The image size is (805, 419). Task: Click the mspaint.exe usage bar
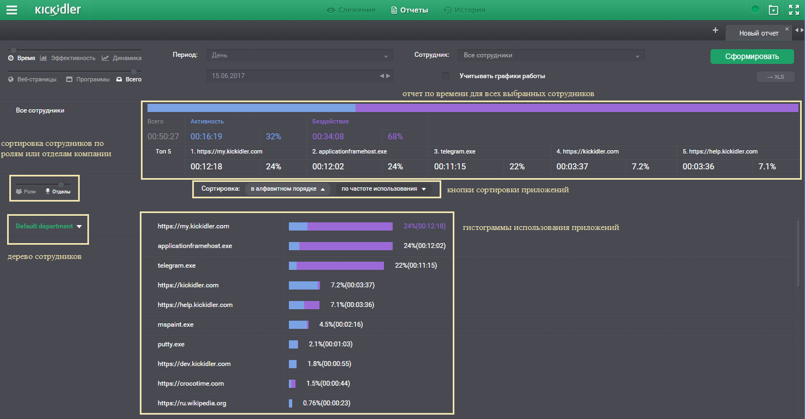(299, 324)
